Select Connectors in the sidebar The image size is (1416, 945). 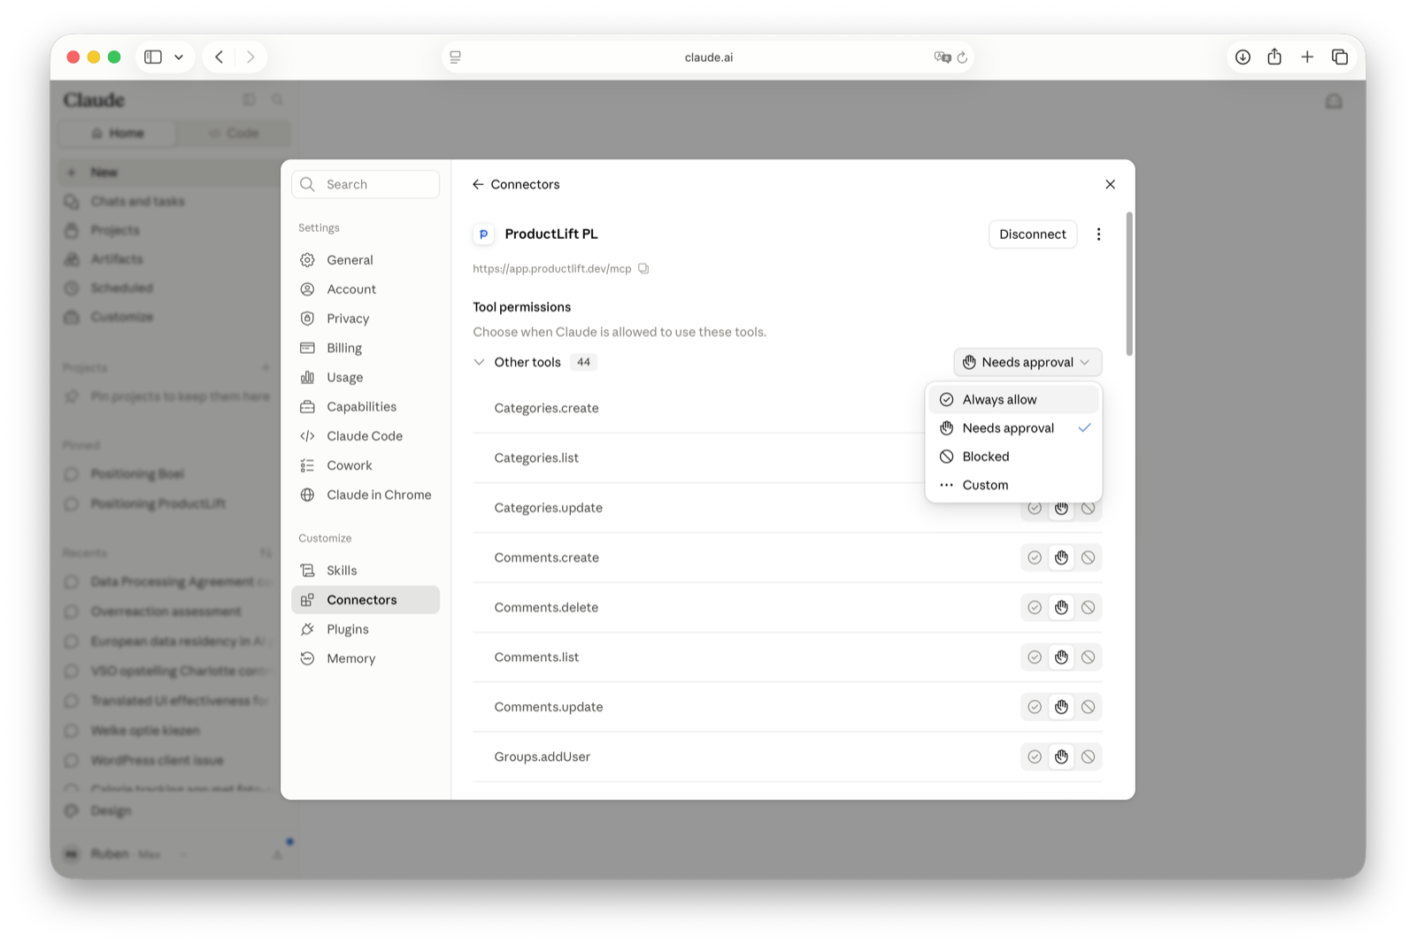365,600
